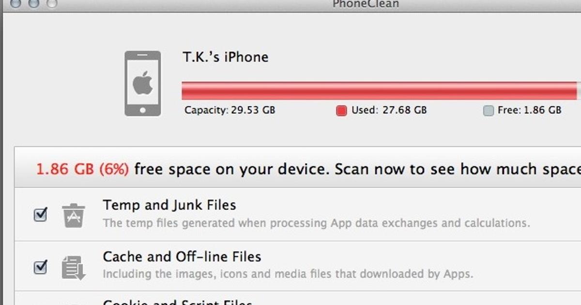Click the Temp and Junk trash icon
The image size is (581, 305).
click(73, 215)
